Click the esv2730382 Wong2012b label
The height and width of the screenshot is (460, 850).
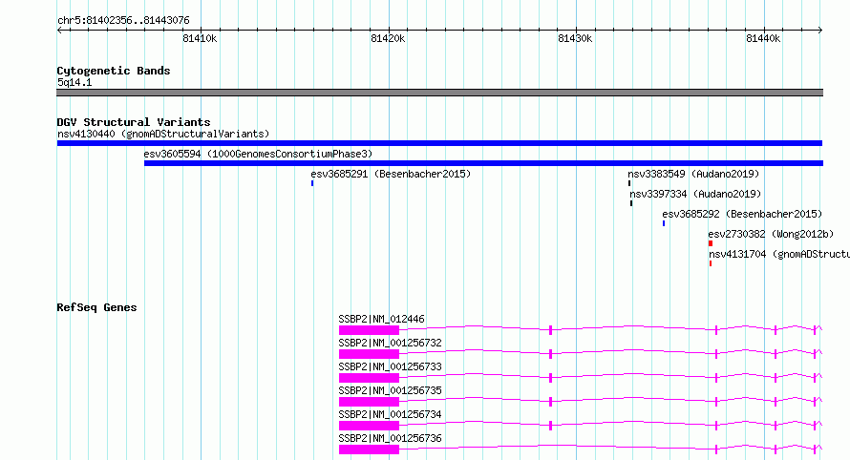pyautogui.click(x=771, y=234)
